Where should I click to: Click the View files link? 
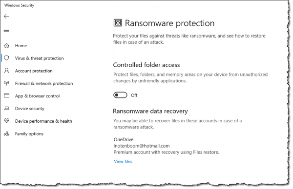pyautogui.click(x=123, y=161)
